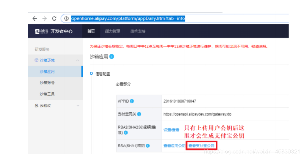Reload the page with refresh icon
The width and height of the screenshot is (303, 158).
54,18
